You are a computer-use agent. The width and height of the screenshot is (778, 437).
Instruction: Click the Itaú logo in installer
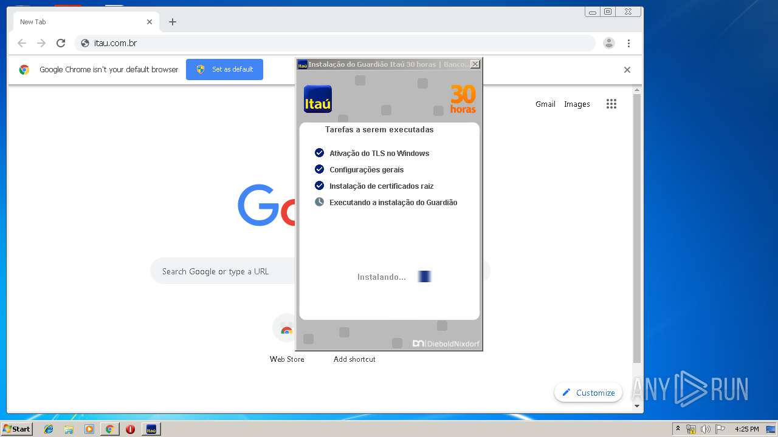(x=318, y=99)
